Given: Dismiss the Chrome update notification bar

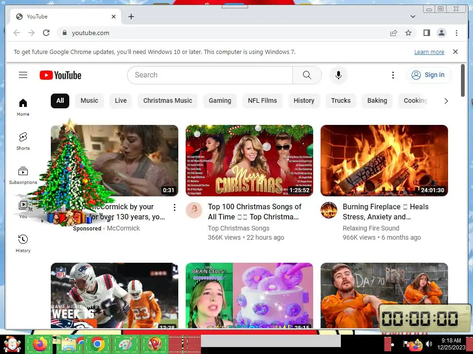Looking at the screenshot, I should (x=455, y=52).
